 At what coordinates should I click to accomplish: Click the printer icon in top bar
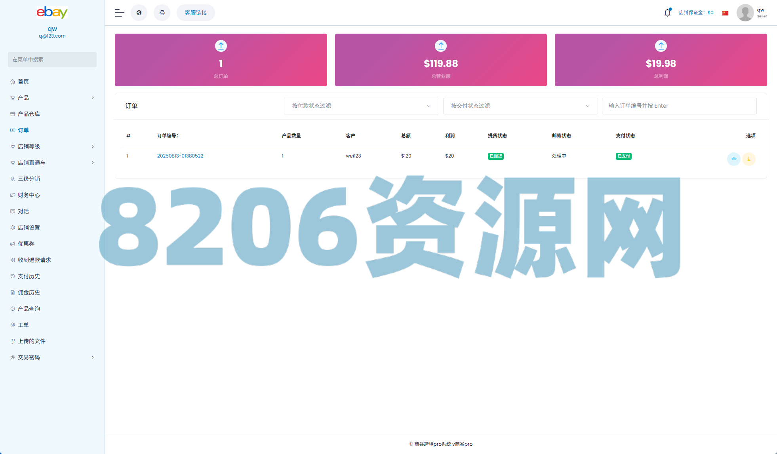(162, 13)
